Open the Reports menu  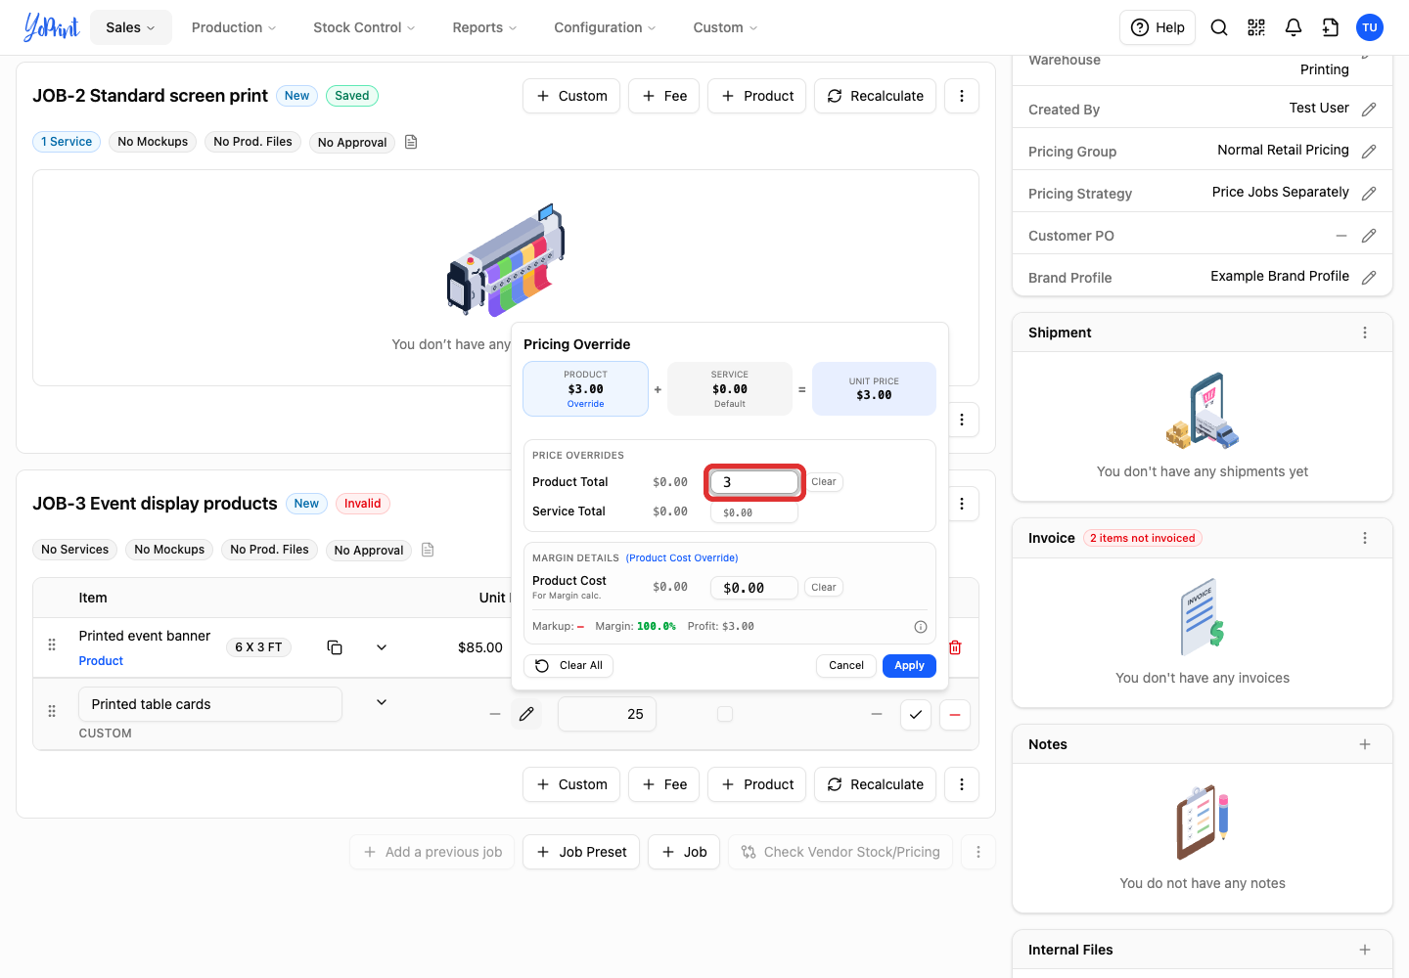click(484, 27)
